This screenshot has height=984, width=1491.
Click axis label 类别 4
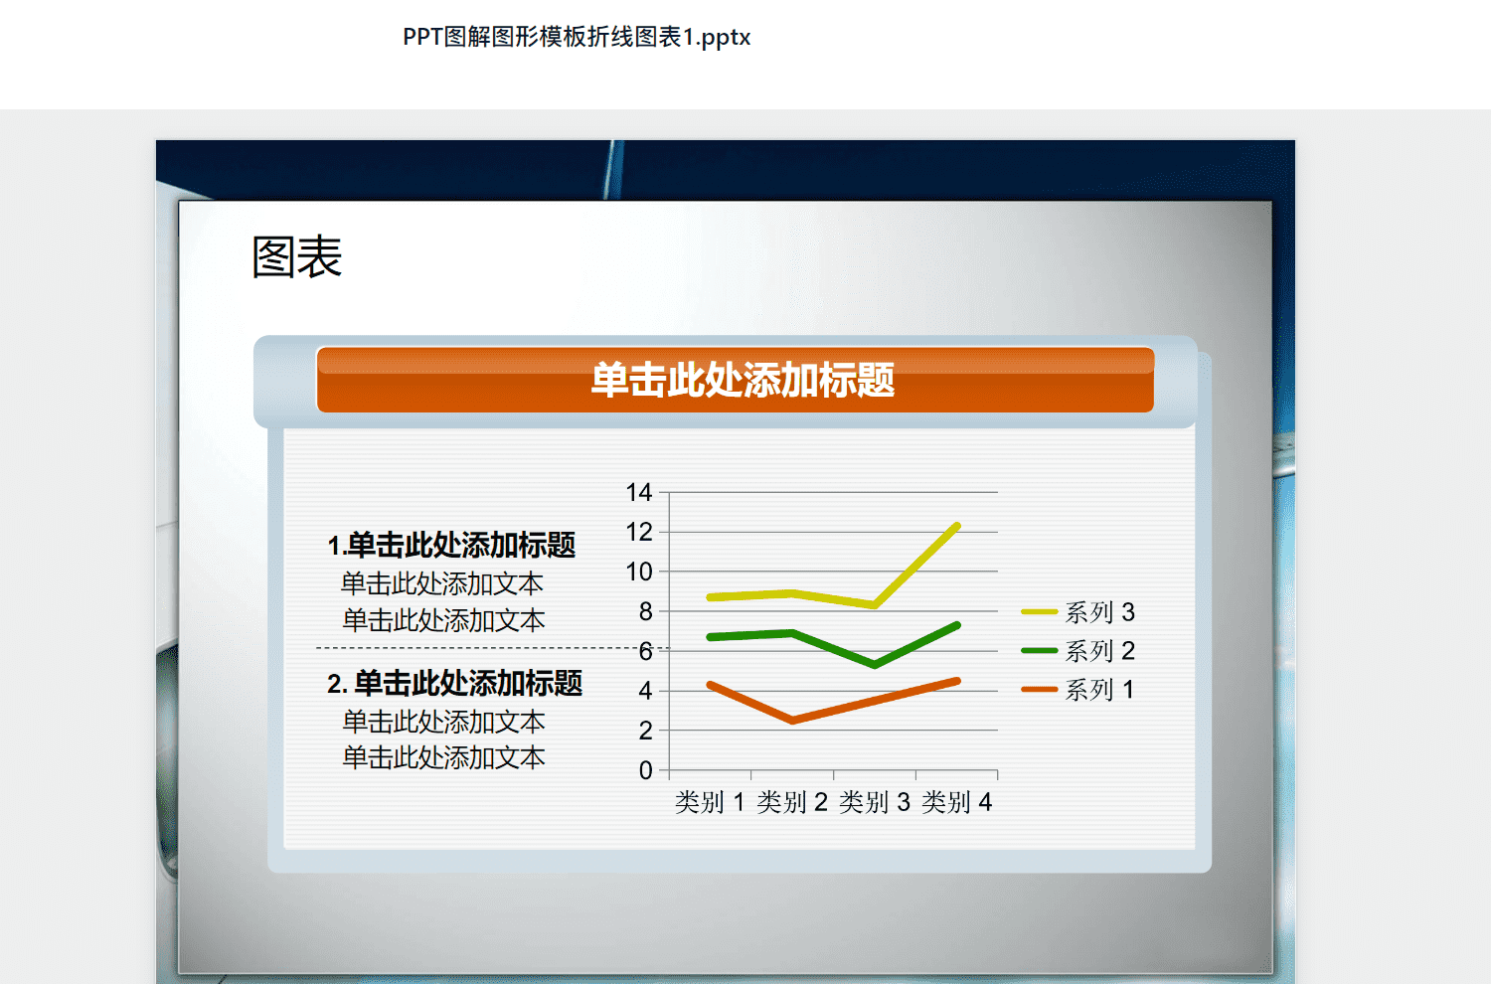pyautogui.click(x=957, y=802)
